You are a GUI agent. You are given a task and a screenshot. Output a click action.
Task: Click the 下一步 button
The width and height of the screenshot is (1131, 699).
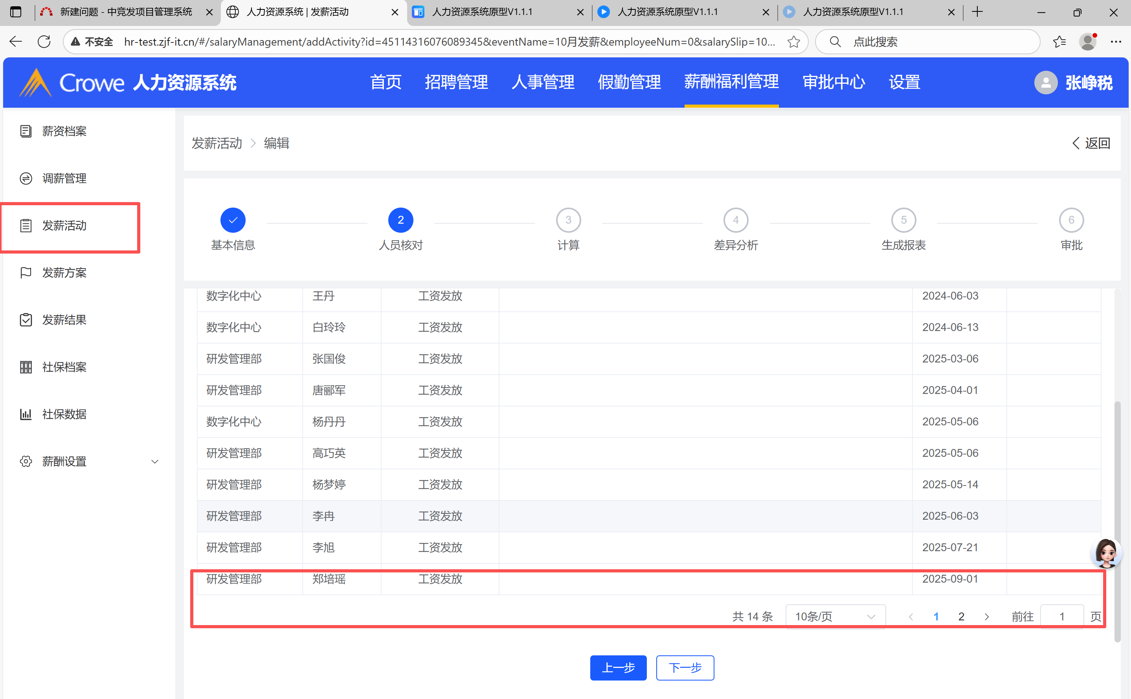point(685,668)
